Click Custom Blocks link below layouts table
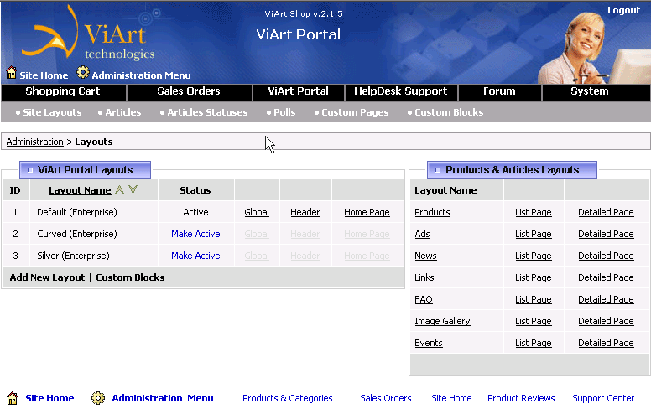Viewport: 651px width, 414px height. pyautogui.click(x=130, y=277)
